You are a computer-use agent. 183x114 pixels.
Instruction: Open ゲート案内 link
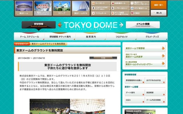[x=135, y=93]
